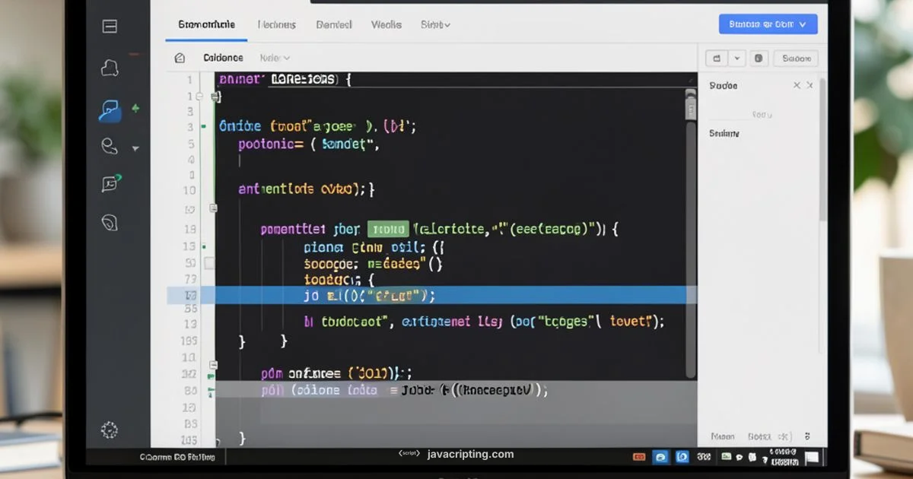Click the info icon in the top-right toolbar
Viewport: 913px width, 479px height.
pos(758,57)
